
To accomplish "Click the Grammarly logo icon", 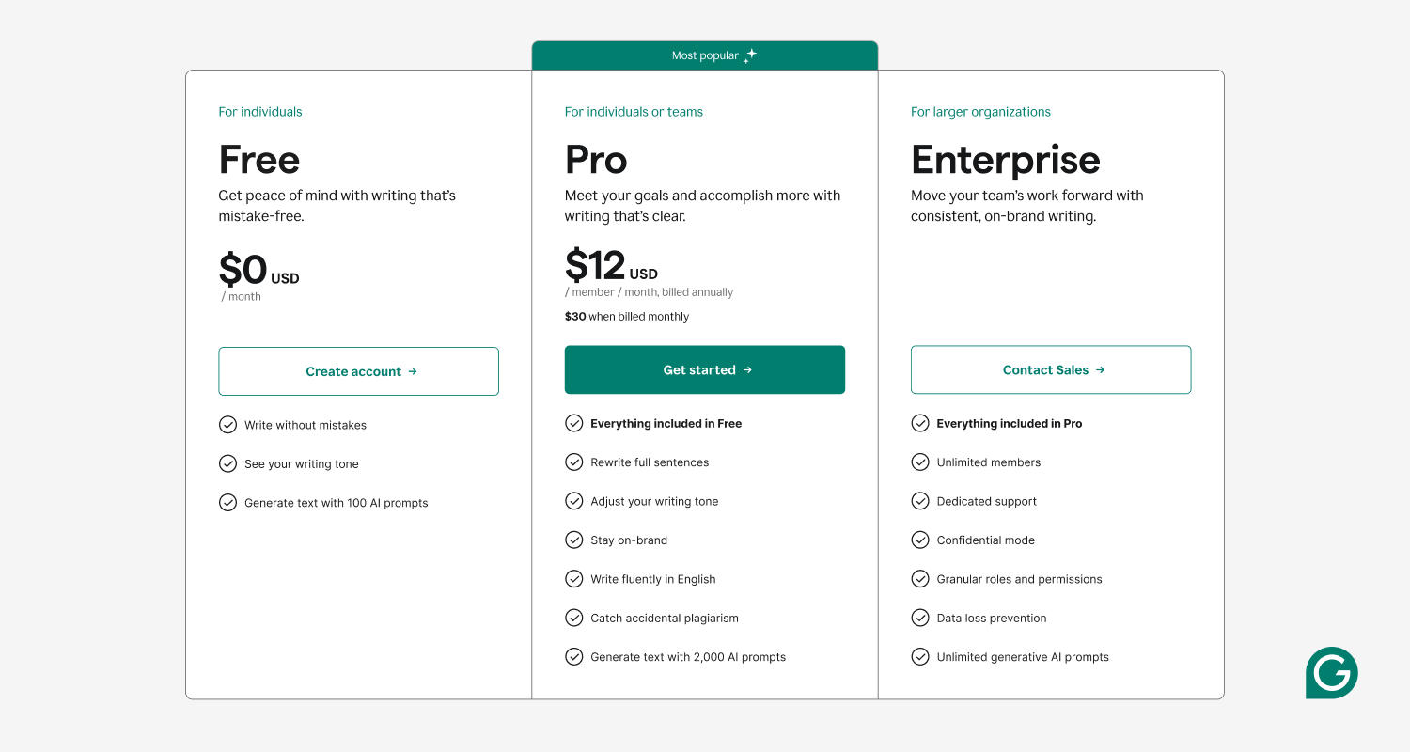I will pos(1331,673).
